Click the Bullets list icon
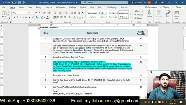186x105 pixels. pyautogui.click(x=55, y=13)
